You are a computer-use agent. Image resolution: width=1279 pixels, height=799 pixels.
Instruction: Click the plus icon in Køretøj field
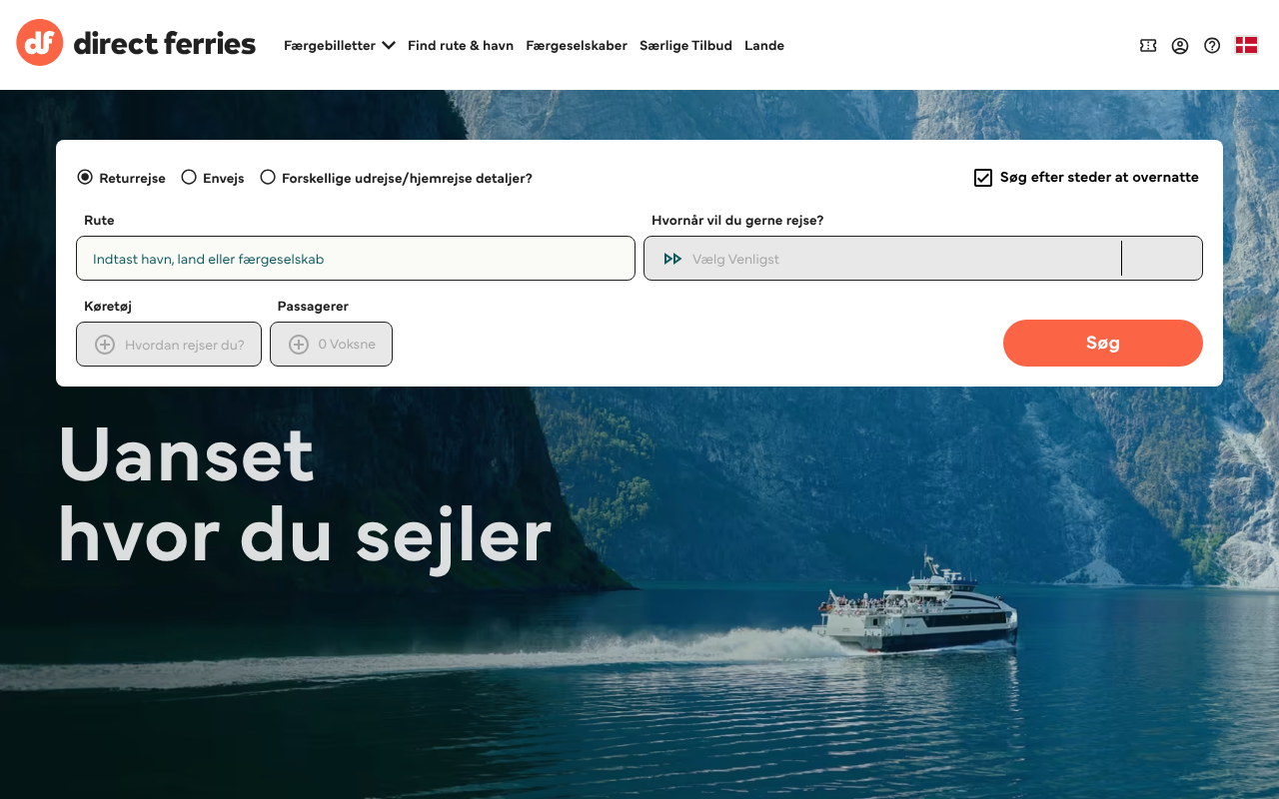click(105, 345)
